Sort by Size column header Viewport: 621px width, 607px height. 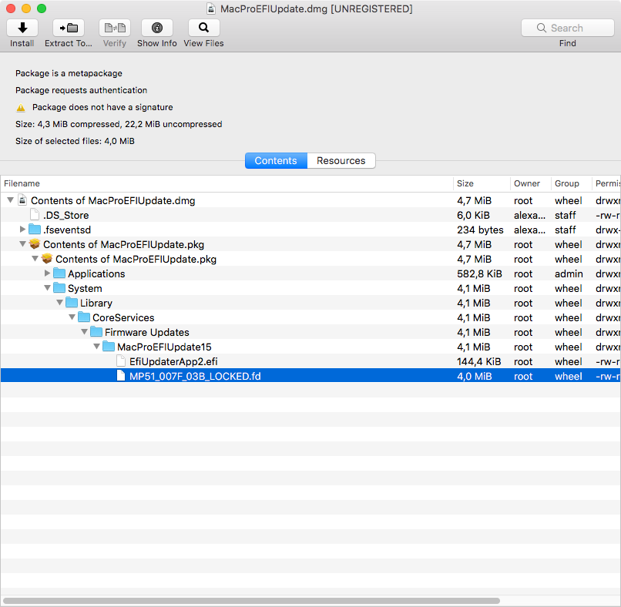tap(482, 184)
